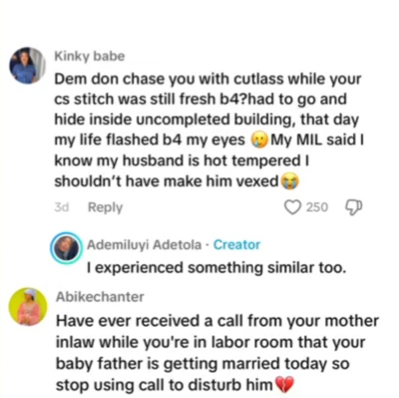Open the Kinky babe username link
Screen dimensions: 399x398
[90, 56]
